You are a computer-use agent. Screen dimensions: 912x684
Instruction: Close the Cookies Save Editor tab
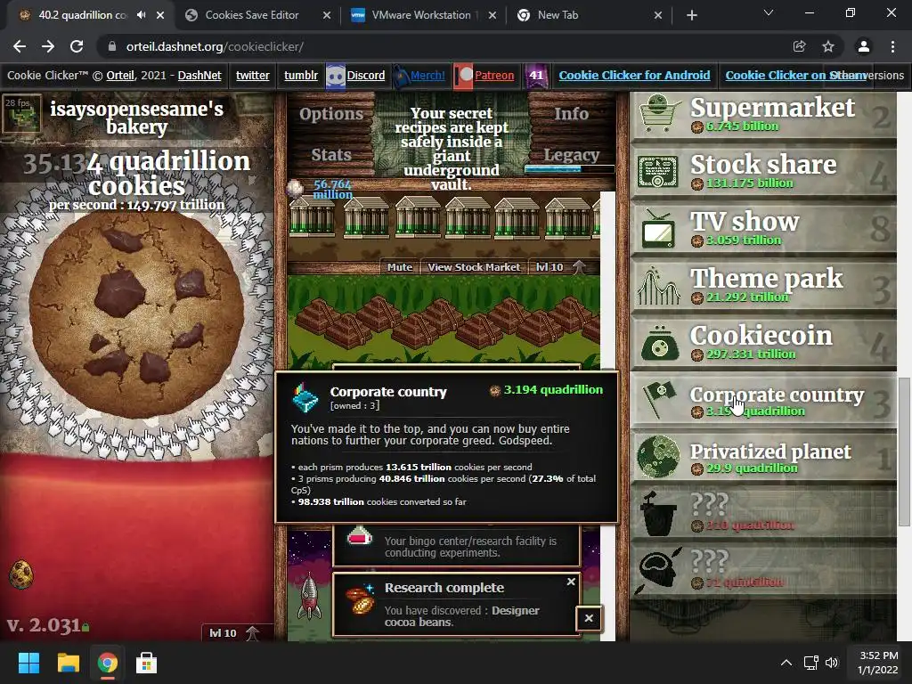(x=327, y=15)
